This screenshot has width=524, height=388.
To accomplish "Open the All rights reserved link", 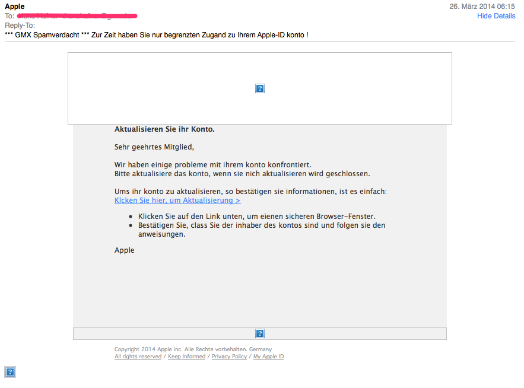I will (x=138, y=357).
